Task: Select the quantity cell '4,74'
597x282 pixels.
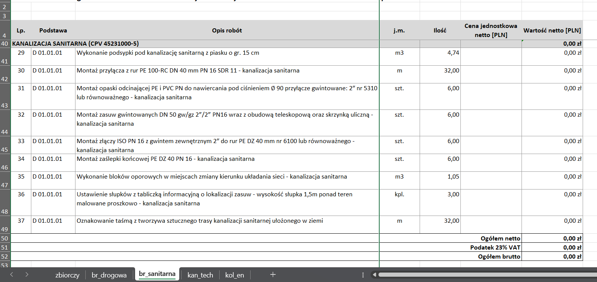Action: click(440, 57)
